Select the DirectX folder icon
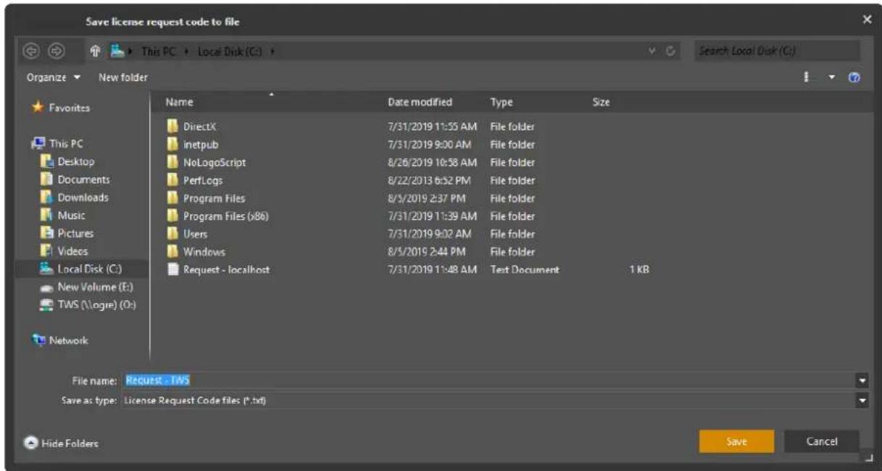Viewport: 882px width, 471px height. coord(172,126)
